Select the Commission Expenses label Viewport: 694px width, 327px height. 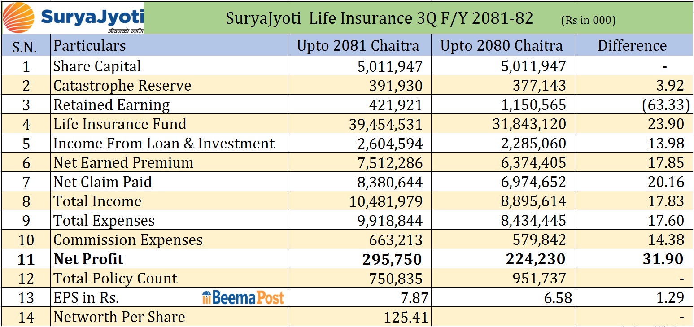click(128, 240)
